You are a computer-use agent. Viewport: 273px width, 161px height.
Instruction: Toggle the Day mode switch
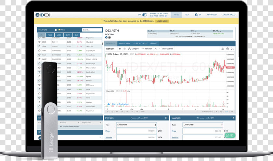(x=145, y=15)
